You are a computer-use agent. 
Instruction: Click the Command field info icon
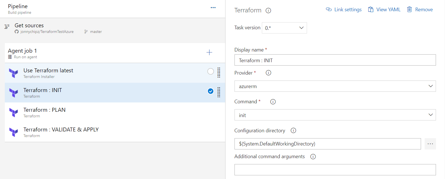(273, 102)
